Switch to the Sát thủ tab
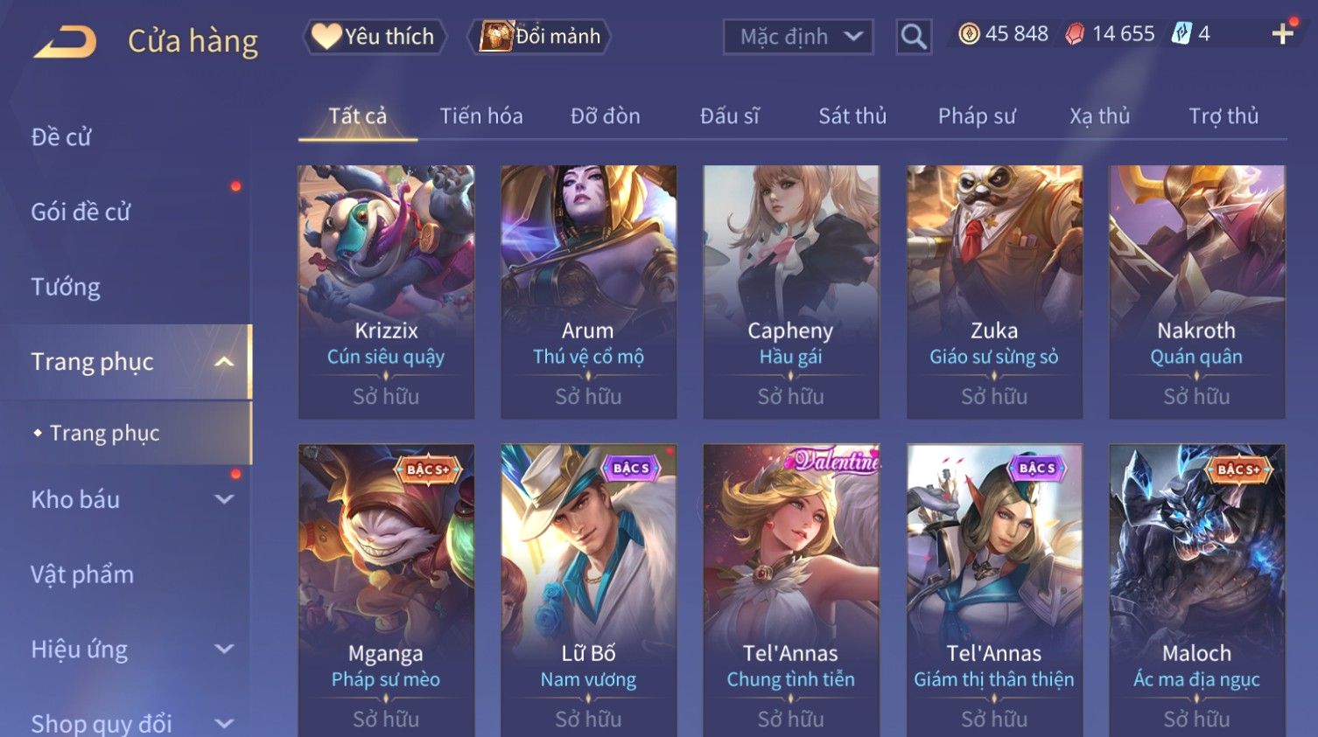1318x737 pixels. 852,116
